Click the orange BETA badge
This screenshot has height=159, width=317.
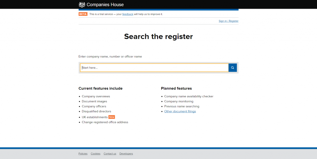(83, 14)
